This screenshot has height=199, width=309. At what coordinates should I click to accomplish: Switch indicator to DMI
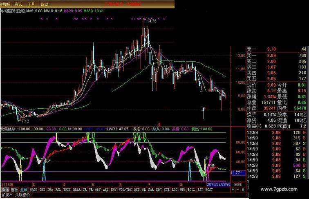(42, 190)
